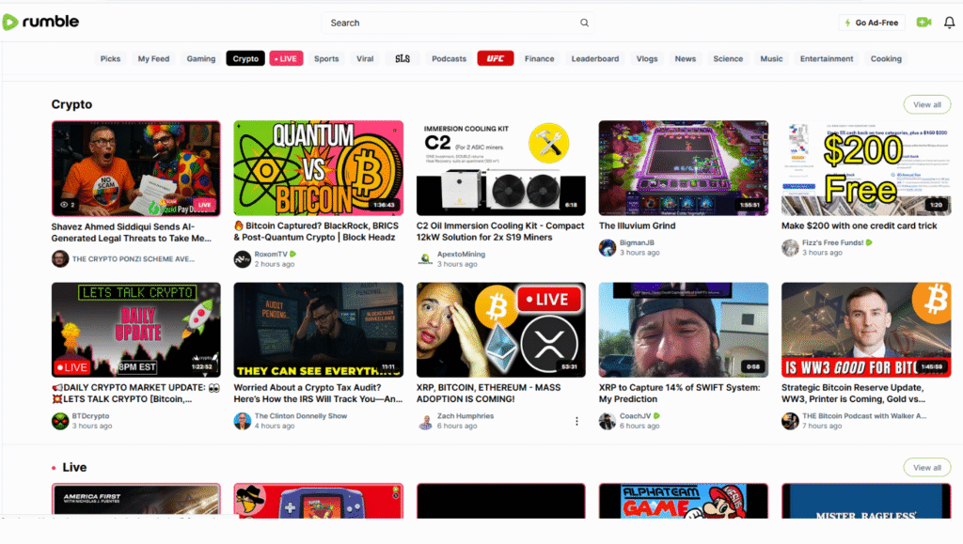Open ApextoMining channel avatar

(425, 258)
